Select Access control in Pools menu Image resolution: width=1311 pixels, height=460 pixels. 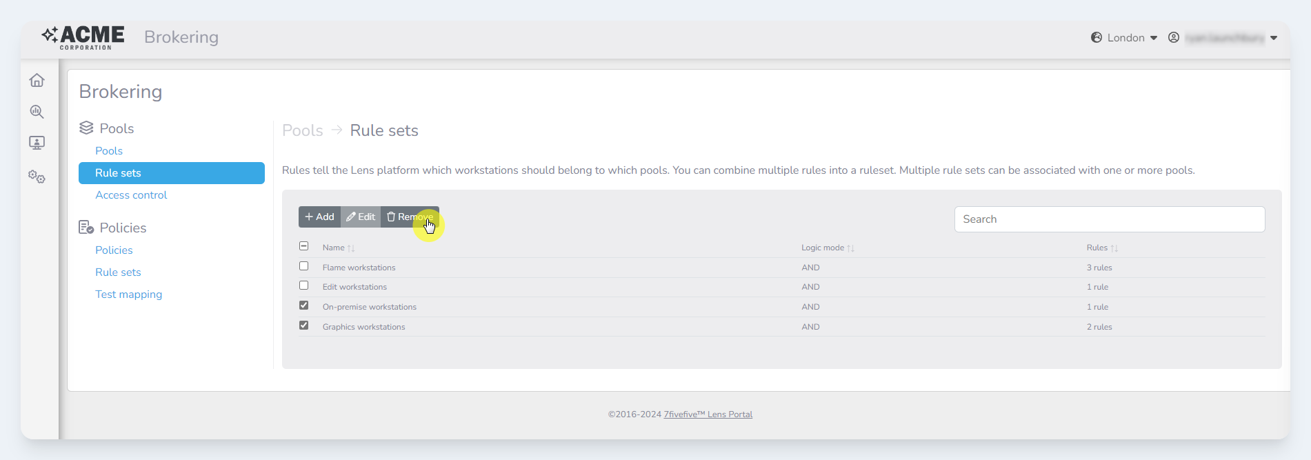(x=131, y=195)
